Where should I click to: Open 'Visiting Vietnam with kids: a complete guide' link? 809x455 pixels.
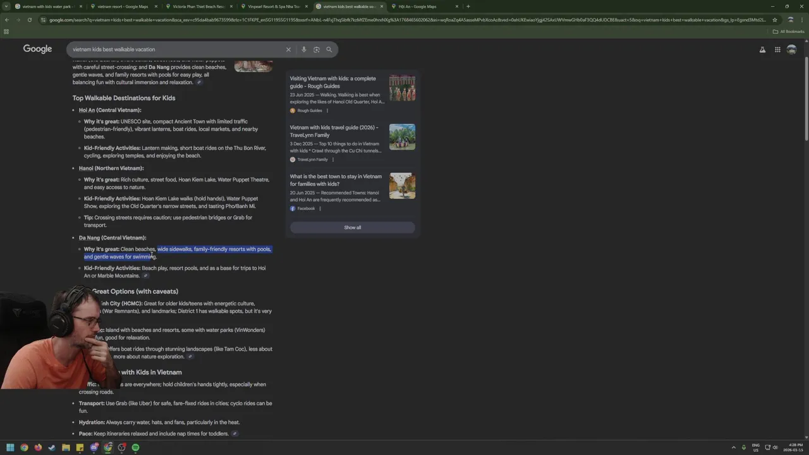[333, 82]
